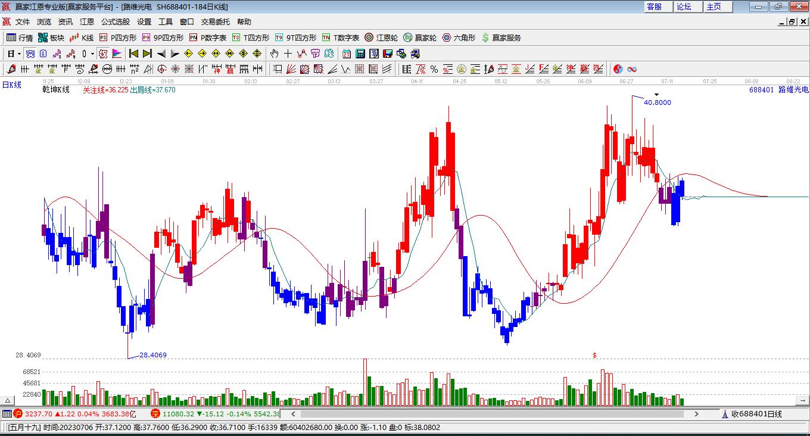The image size is (810, 436).
Task: Open the 江恩轮 wheel tool
Action: tap(381, 38)
